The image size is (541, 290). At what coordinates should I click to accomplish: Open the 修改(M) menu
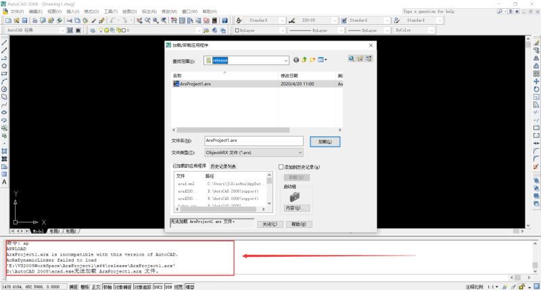[170, 11]
